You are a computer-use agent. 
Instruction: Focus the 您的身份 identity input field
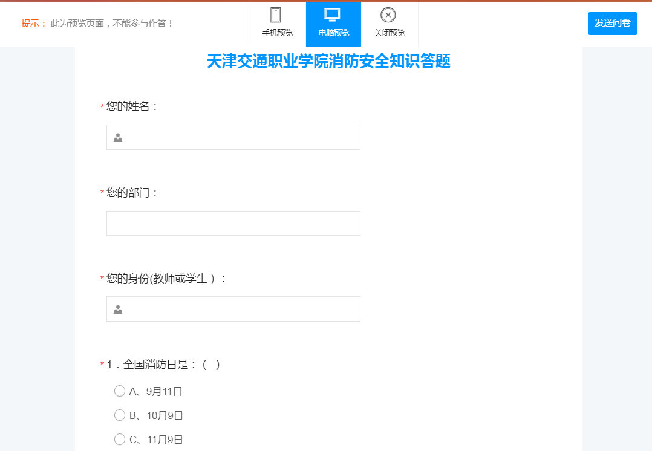point(242,309)
